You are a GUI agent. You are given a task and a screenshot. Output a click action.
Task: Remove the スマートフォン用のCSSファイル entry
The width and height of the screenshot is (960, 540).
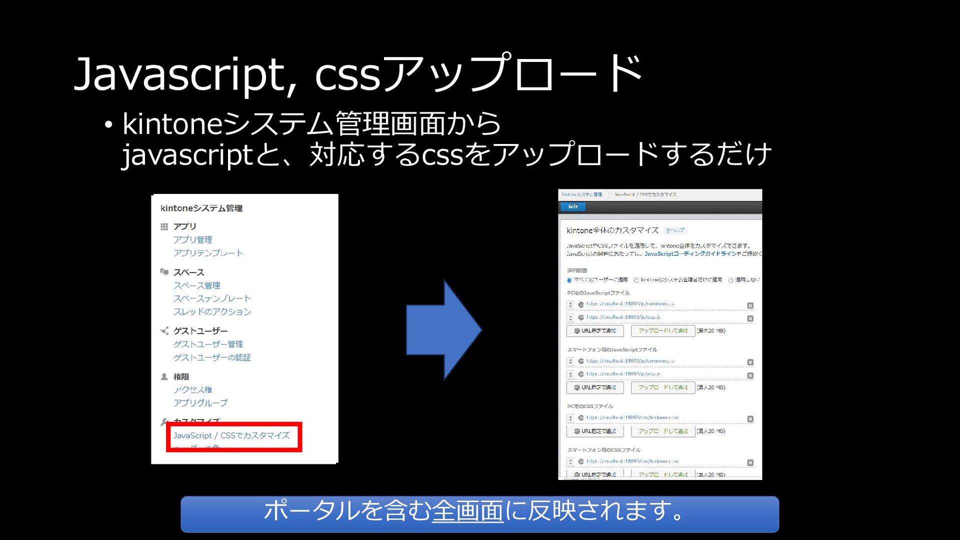750,463
